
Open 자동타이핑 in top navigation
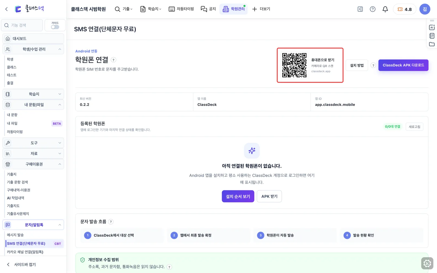point(181,9)
